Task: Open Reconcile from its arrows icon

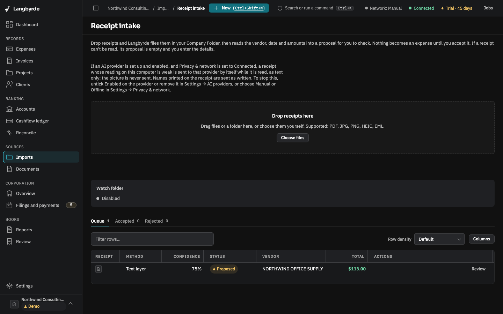Action: [9, 133]
